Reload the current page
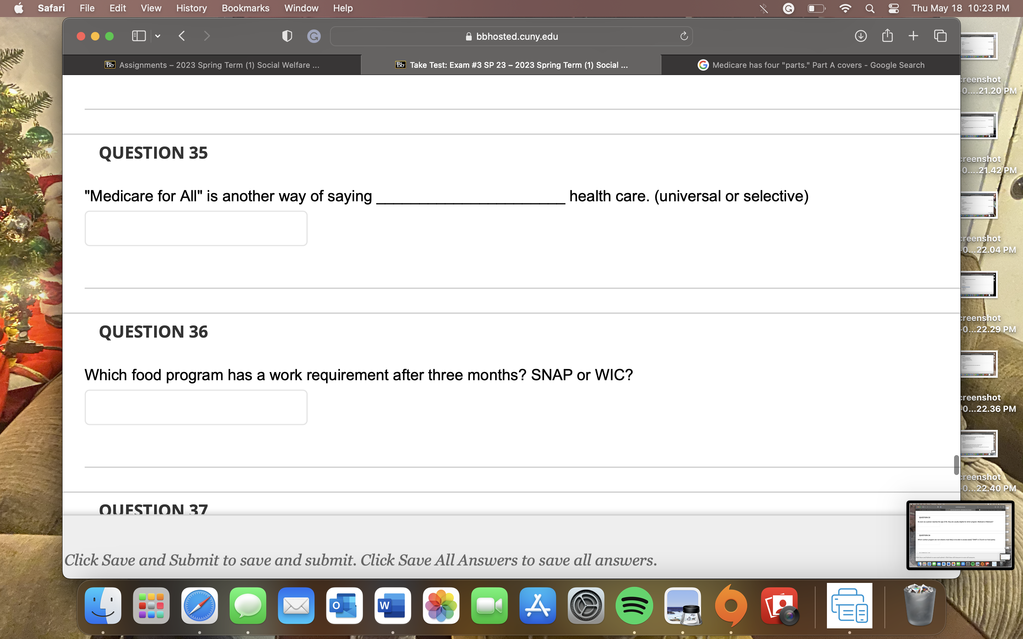Image resolution: width=1023 pixels, height=639 pixels. coord(683,36)
